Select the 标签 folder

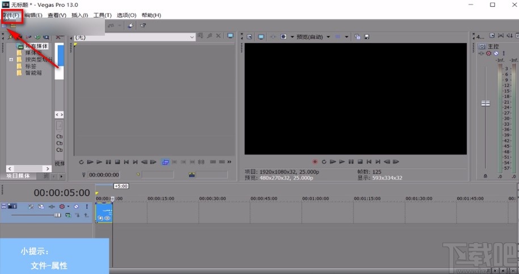[x=31, y=66]
